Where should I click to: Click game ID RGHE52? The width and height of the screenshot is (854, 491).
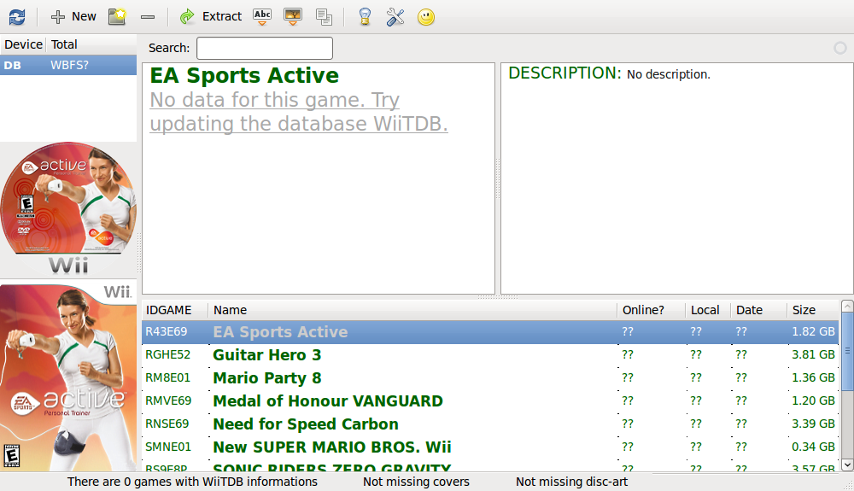coord(167,355)
